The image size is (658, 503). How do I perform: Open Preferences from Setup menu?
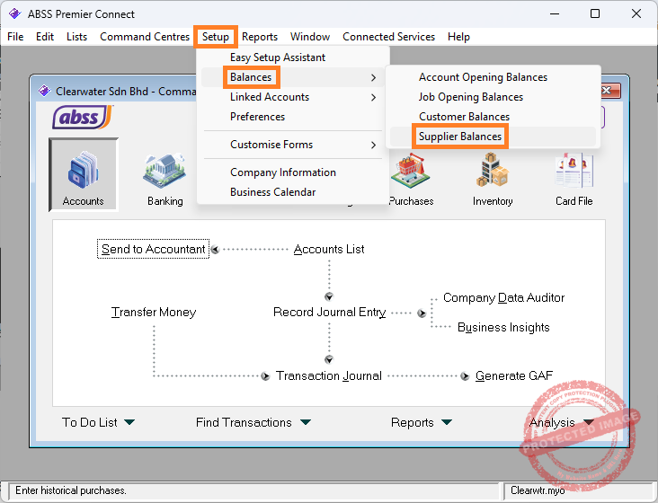click(x=258, y=117)
